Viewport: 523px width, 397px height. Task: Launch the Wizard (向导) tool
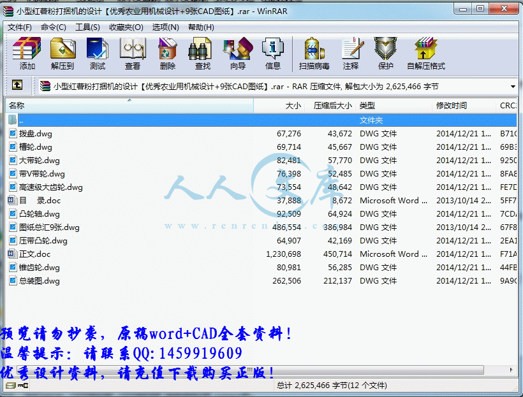click(238, 48)
